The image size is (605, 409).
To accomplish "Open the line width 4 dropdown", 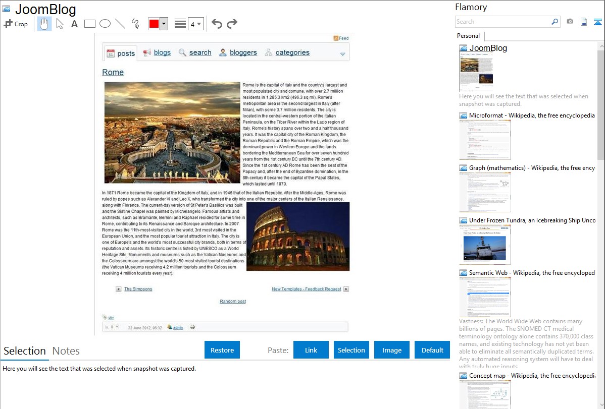I will point(195,24).
